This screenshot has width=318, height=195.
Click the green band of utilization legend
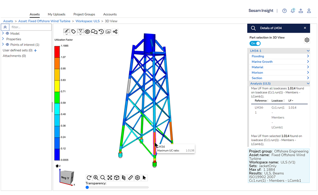pos(57,97)
